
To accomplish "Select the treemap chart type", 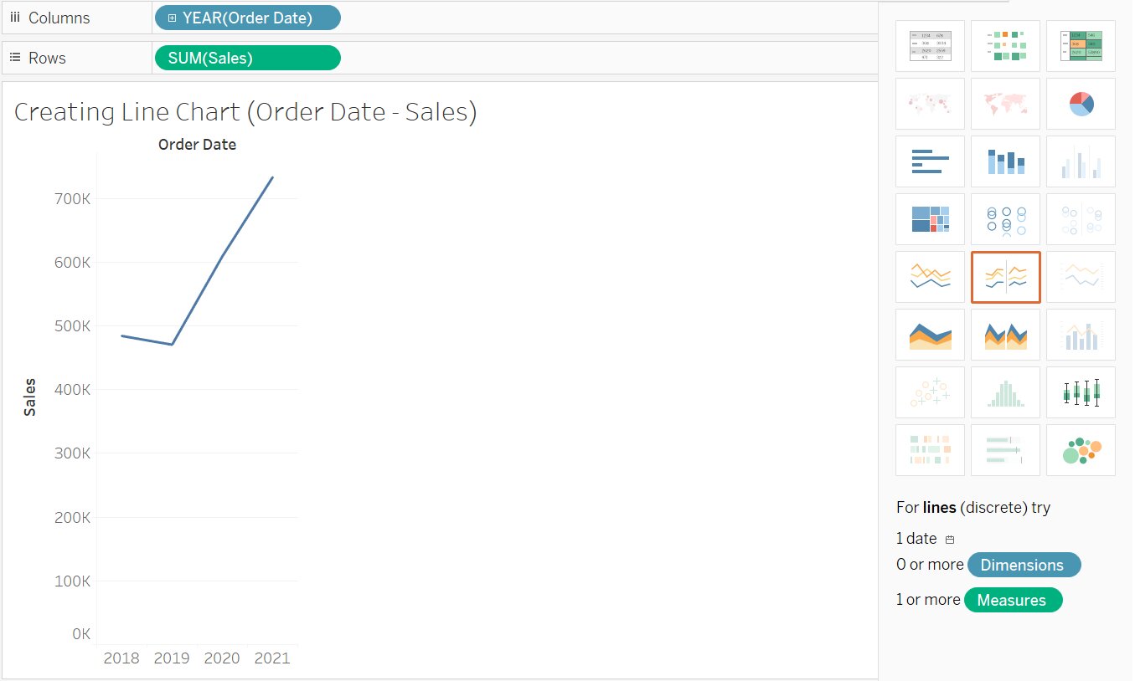I will point(930,218).
